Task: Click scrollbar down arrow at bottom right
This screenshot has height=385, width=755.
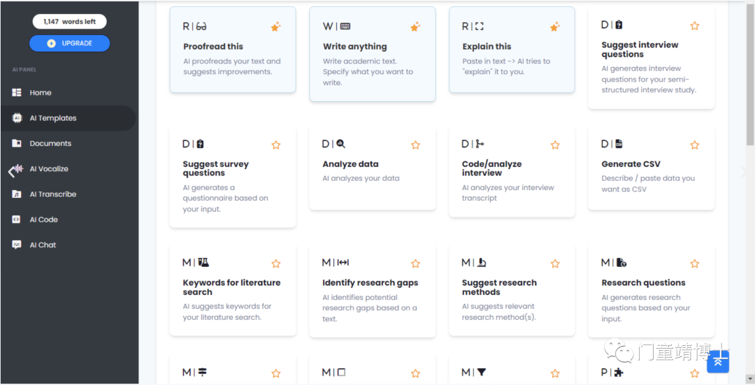Action: (x=750, y=379)
